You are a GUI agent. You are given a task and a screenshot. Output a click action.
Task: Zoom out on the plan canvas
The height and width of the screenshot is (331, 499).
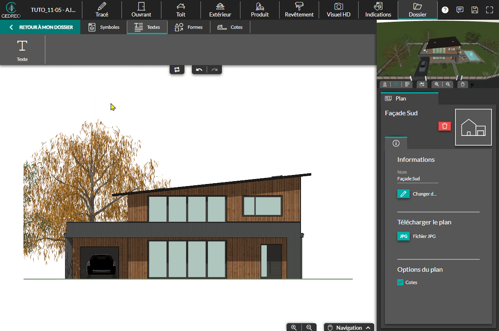pos(309,328)
